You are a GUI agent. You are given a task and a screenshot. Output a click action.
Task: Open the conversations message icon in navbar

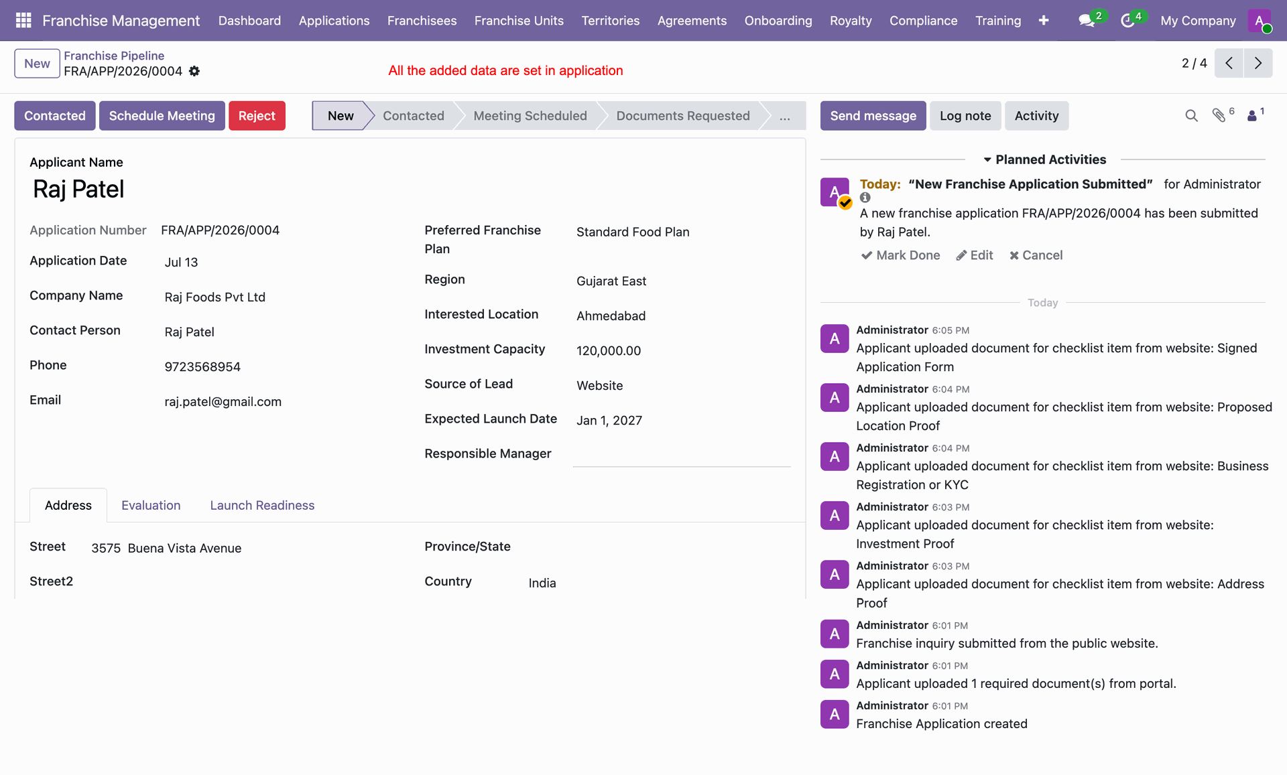(1087, 21)
